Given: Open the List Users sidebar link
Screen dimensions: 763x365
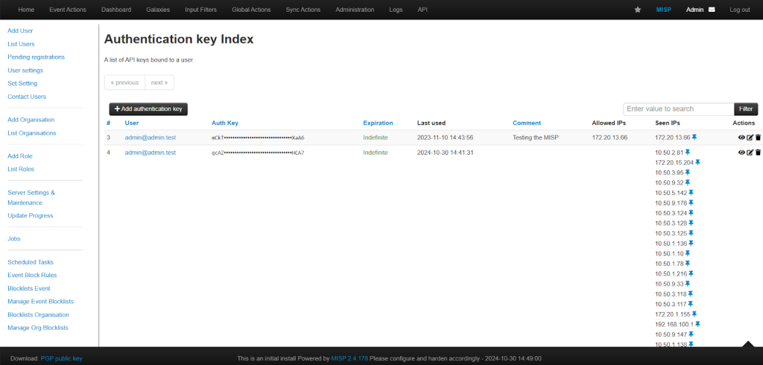Looking at the screenshot, I should pyautogui.click(x=21, y=44).
